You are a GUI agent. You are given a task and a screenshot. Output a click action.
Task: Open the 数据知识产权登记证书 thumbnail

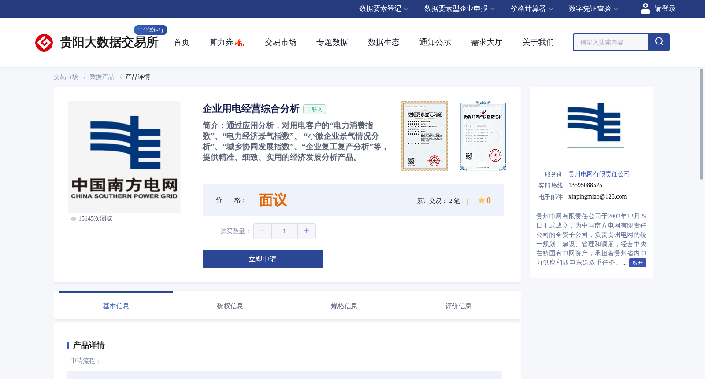click(x=483, y=136)
